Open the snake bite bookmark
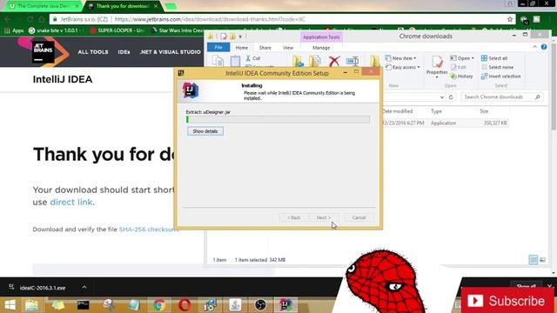 click(x=55, y=30)
